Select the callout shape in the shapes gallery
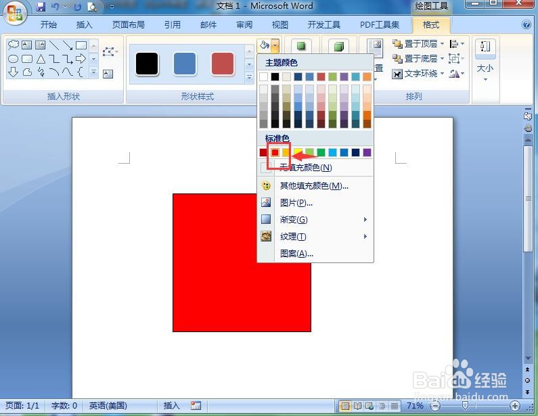Screen dimensions: 538x416 (14, 45)
